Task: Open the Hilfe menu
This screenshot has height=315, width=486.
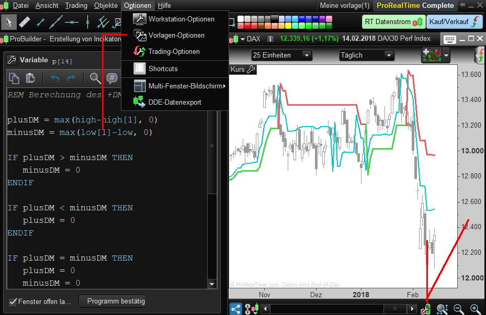Action: [x=164, y=5]
